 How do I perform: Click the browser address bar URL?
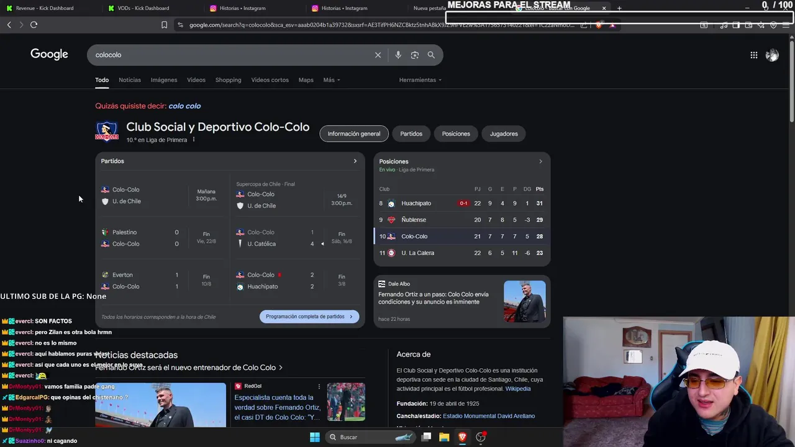[382, 25]
